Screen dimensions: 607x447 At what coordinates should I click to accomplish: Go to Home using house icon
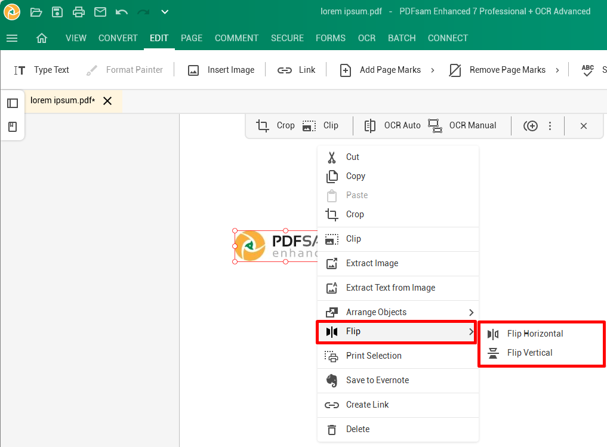click(x=42, y=38)
